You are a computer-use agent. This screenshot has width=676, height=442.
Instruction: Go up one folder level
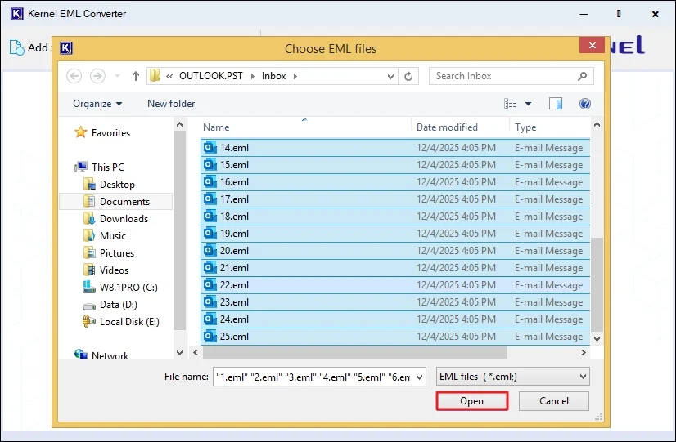[135, 76]
